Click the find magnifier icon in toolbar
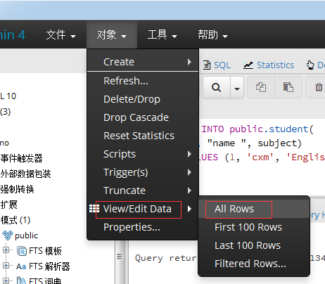The height and width of the screenshot is (284, 325). pyautogui.click(x=216, y=87)
